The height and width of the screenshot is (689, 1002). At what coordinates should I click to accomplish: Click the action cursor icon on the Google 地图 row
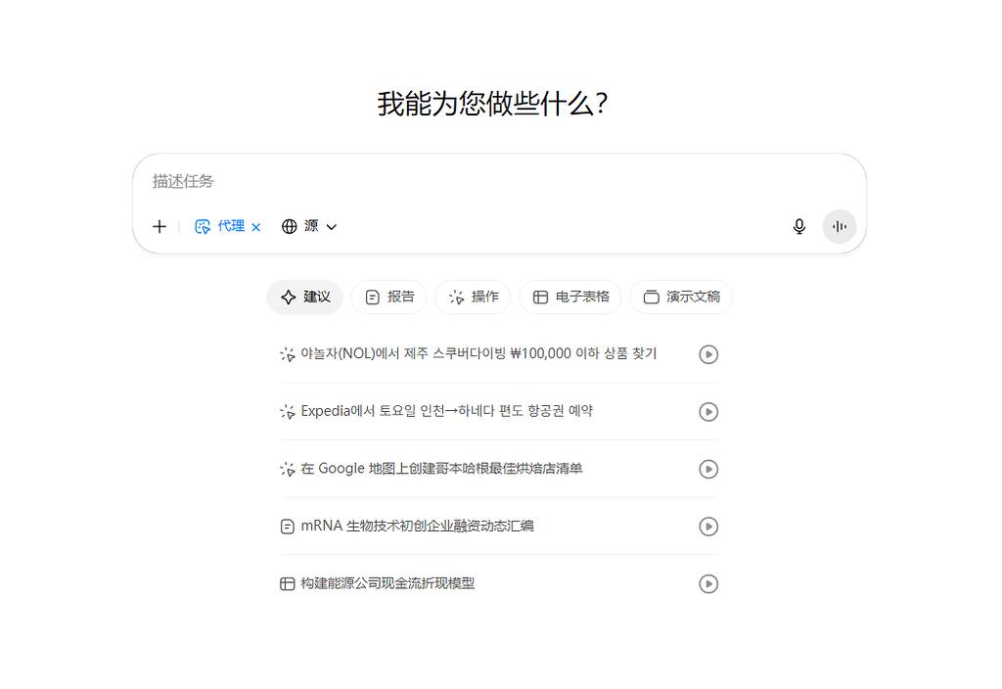click(x=288, y=469)
